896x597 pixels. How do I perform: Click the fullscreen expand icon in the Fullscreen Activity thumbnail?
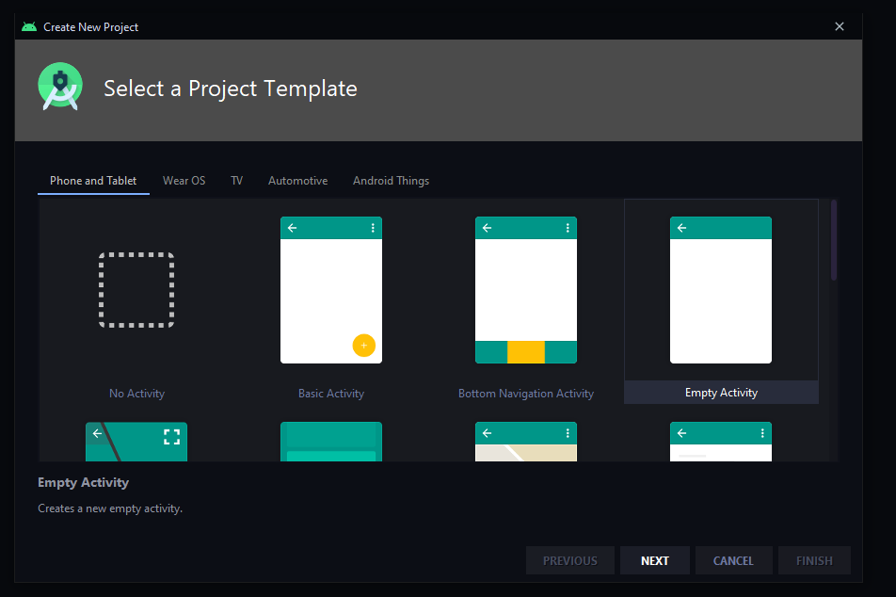click(x=170, y=436)
